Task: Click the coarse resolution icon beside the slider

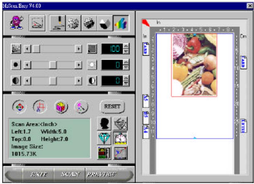Action: tap(16, 49)
